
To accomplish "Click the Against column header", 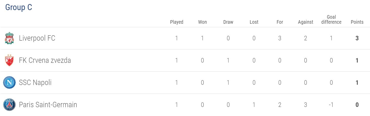I will (x=306, y=22).
